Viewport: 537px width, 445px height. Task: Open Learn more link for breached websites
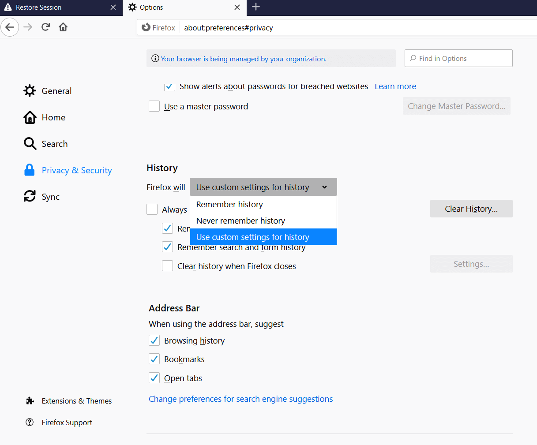click(x=395, y=86)
